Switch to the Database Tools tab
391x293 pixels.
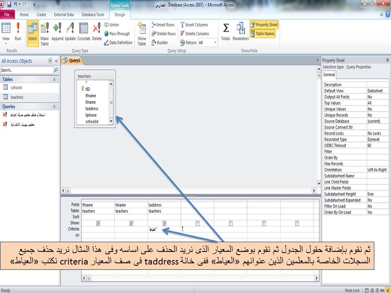(x=93, y=15)
